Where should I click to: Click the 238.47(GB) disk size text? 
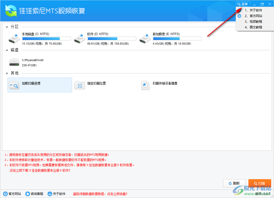[x=29, y=65]
